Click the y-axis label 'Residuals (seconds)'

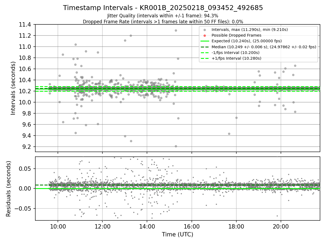point(8,189)
